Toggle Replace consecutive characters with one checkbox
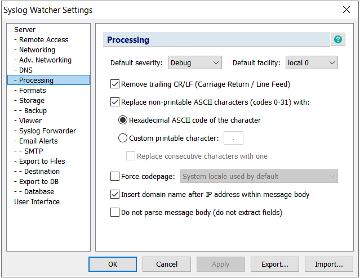Viewport: 360px width, 278px height. 130,156
